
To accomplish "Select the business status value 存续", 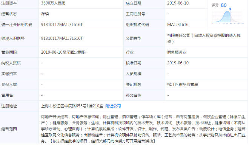I will [x=45, y=14].
